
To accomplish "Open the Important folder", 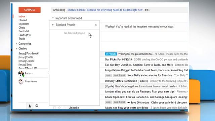I will tap(24, 24).
